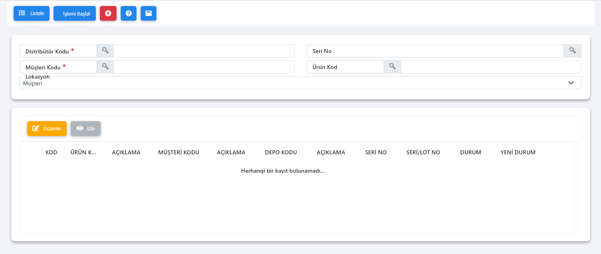Viewport: 601px width, 254px height.
Task: Click AÇIKLAMA header after DEPO KODU
Action: coord(331,152)
